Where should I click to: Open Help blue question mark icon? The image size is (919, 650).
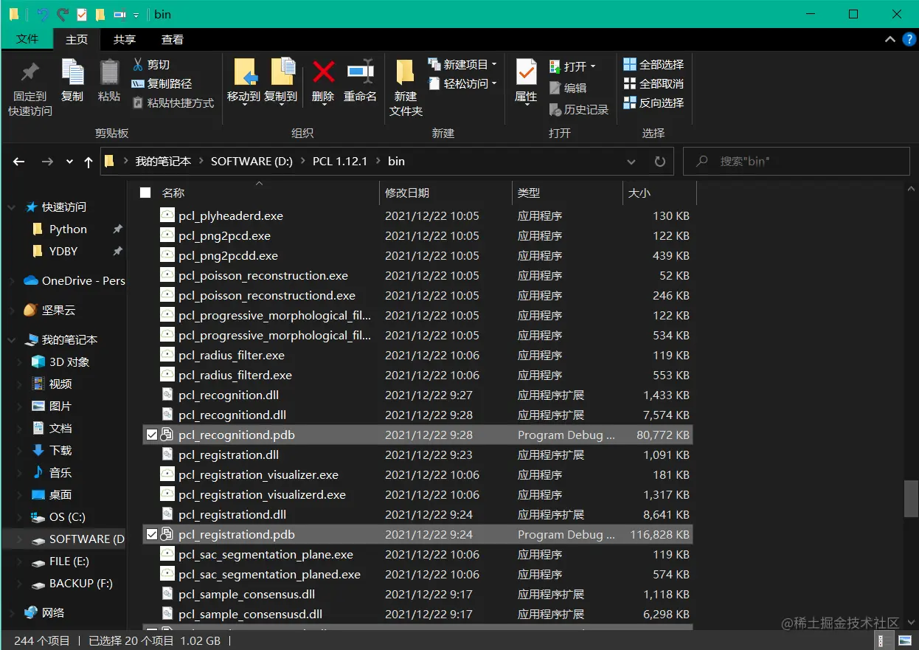point(909,40)
